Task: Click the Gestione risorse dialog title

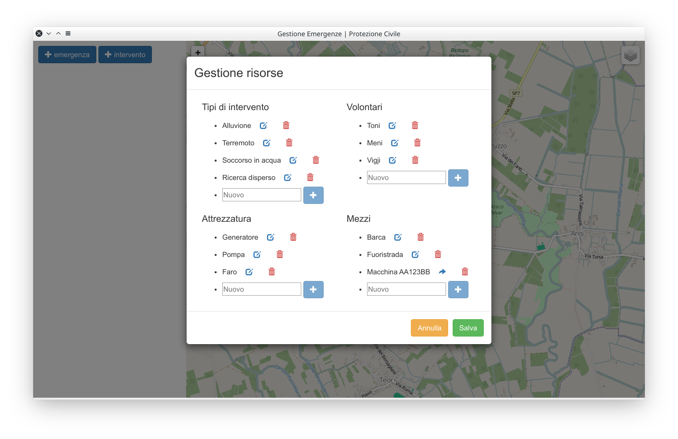Action: pyautogui.click(x=239, y=73)
